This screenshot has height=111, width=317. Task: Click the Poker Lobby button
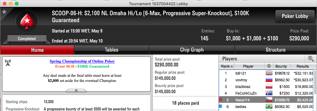tap(295, 16)
